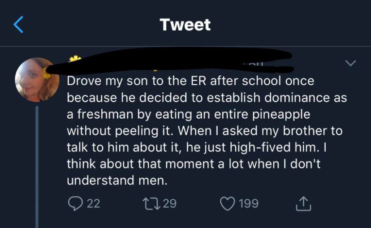Click the yellow flower emoji beside the name
Screen dimensions: 371x228
[x=75, y=59]
